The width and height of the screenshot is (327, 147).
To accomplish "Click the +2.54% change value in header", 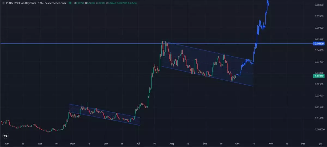I will click(131, 3).
